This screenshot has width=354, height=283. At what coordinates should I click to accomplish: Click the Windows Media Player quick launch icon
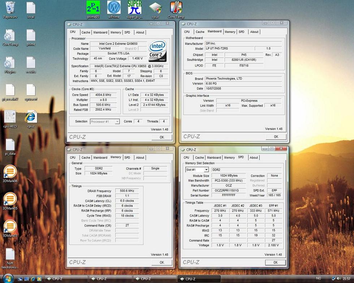coord(39,279)
